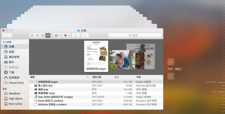Viewport: 225px width, 114px height.
Task: Click the 图片 sidebar camera icon
Action: point(6,62)
